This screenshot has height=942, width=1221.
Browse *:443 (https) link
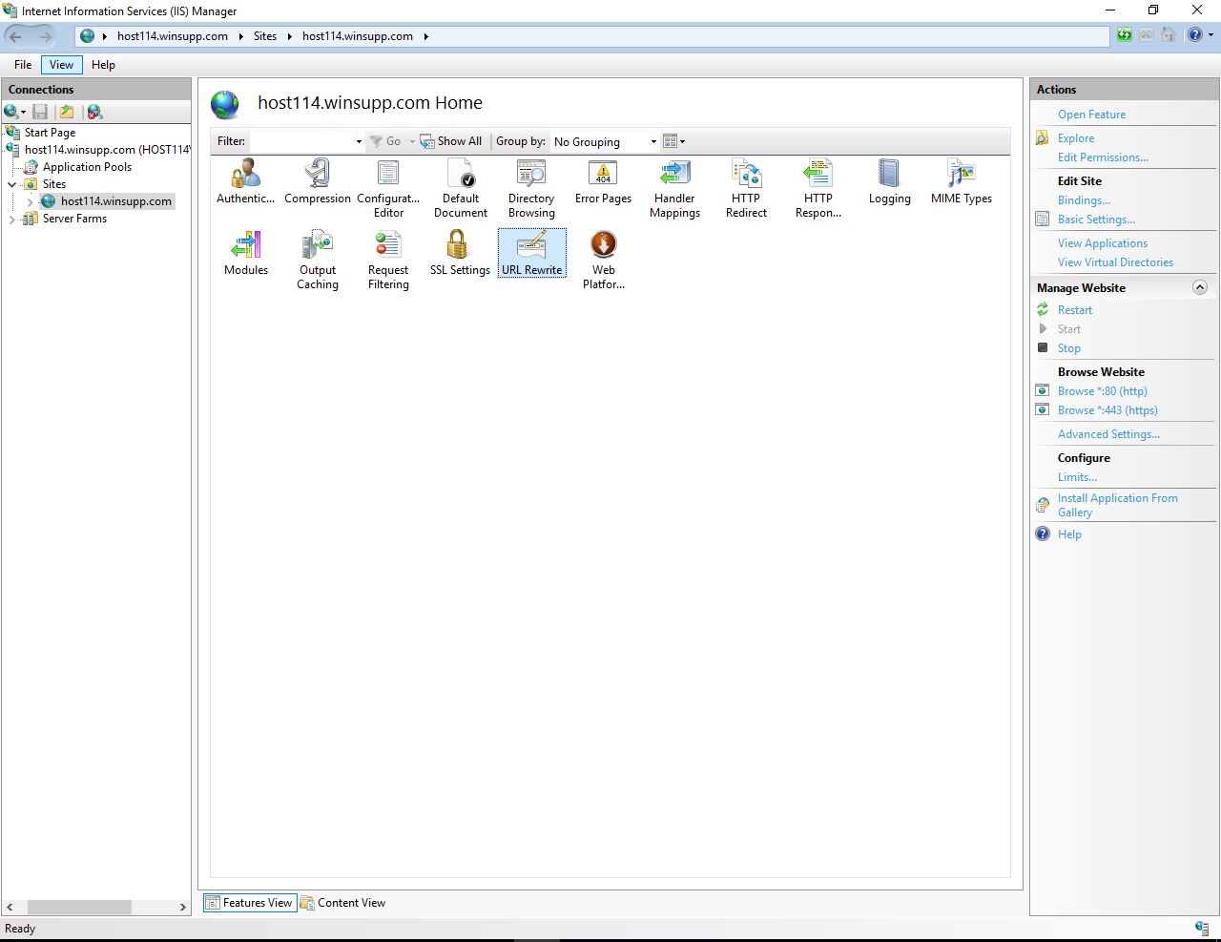[1107, 410]
